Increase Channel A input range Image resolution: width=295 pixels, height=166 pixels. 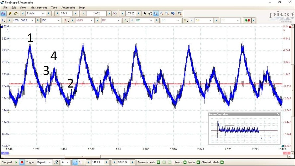point(38,20)
